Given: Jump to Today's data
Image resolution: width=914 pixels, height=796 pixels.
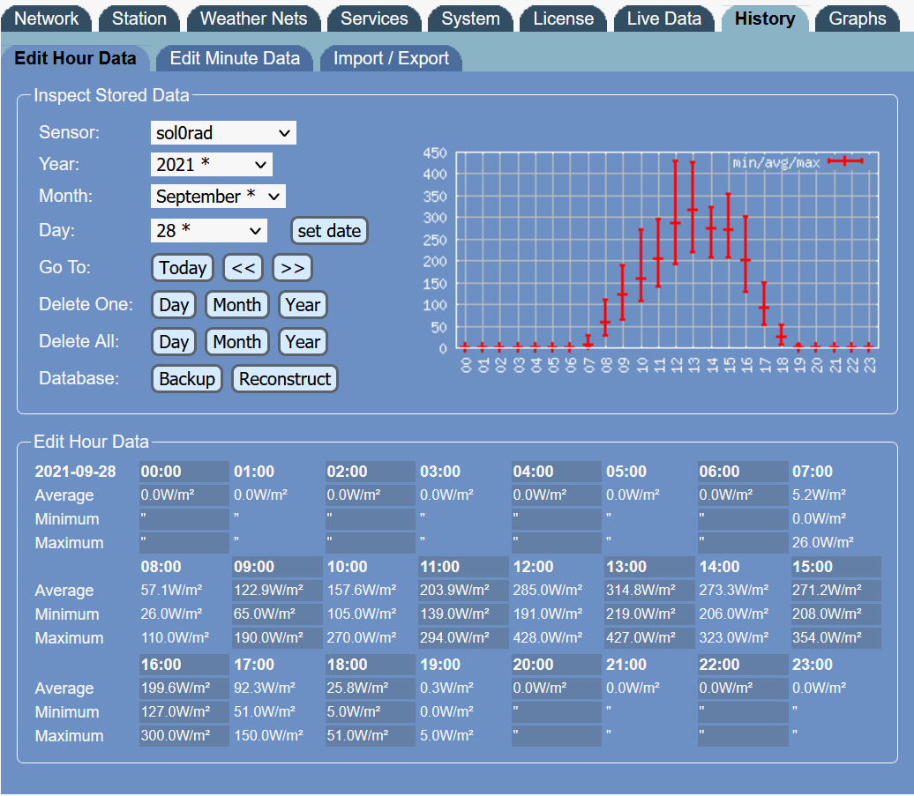Looking at the screenshot, I should tap(183, 268).
